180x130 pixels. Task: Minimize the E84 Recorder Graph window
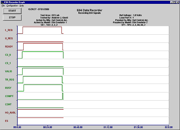pyautogui.click(x=171, y=2)
